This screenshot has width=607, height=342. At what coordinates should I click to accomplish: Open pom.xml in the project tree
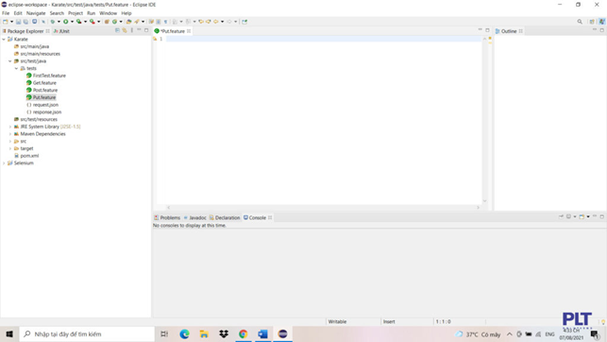[x=29, y=156]
